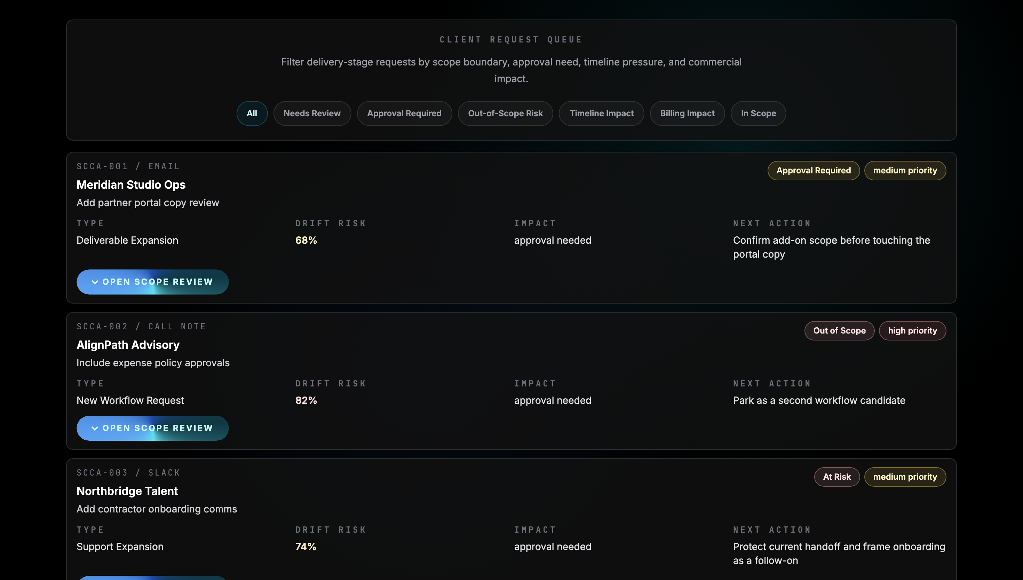Click At Risk badge on SCCA-003
Viewport: 1023px width, 580px height.
click(837, 477)
